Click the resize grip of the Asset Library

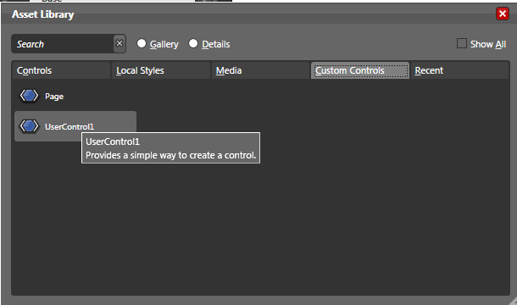click(x=513, y=301)
